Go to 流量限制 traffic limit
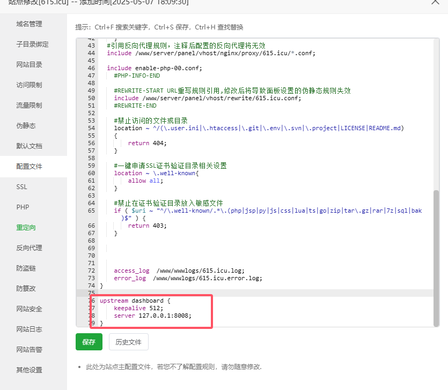 [x=29, y=106]
